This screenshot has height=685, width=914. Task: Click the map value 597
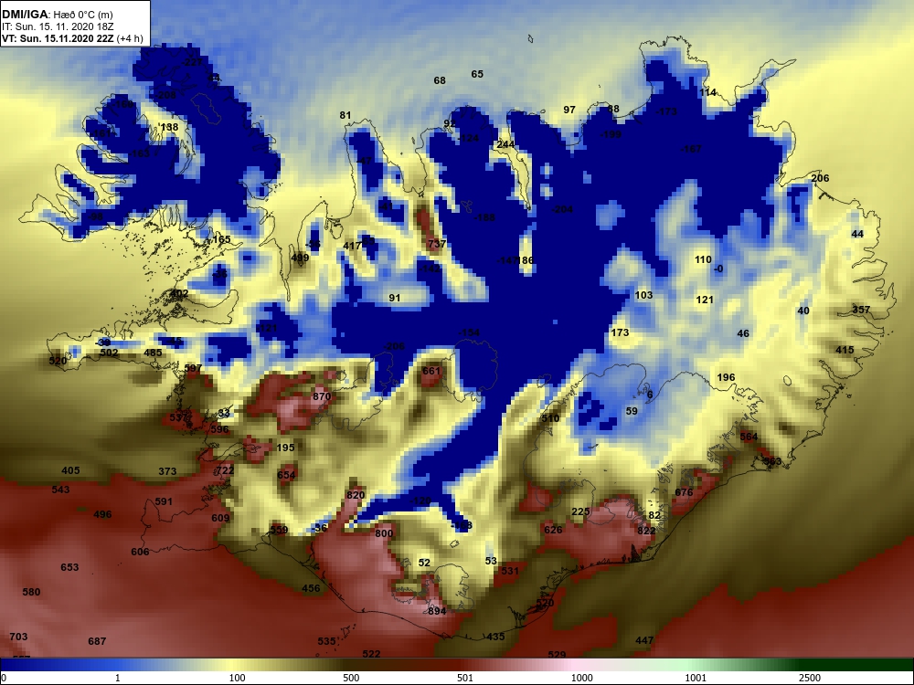(x=193, y=368)
